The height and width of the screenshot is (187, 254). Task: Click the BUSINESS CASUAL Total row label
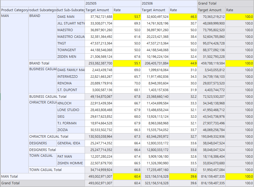click(x=57, y=97)
